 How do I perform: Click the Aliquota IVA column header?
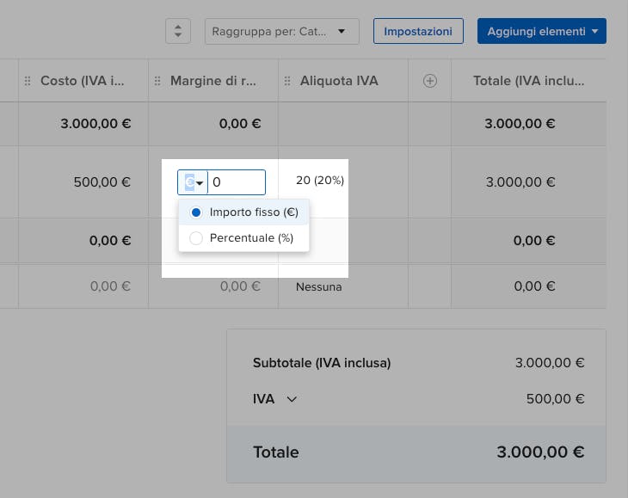(x=339, y=81)
